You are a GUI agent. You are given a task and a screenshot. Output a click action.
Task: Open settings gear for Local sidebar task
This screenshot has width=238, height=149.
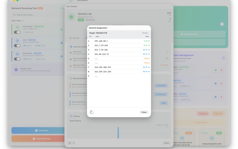[x=62, y=43]
